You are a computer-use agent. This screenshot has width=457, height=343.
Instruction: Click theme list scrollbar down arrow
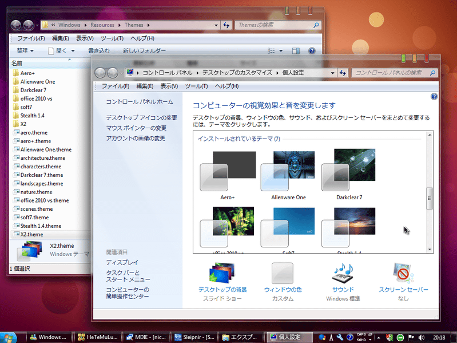point(430,250)
